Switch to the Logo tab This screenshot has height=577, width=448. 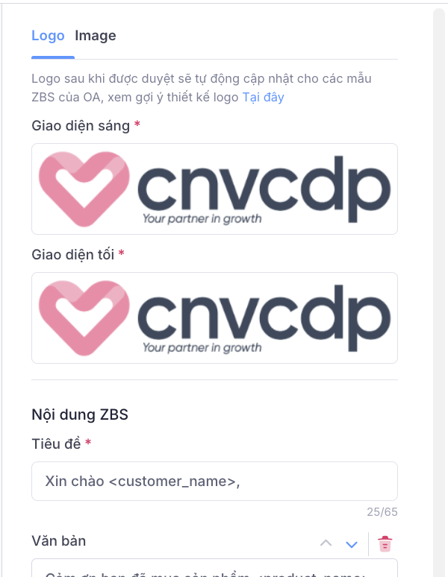[48, 36]
